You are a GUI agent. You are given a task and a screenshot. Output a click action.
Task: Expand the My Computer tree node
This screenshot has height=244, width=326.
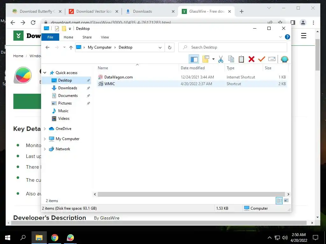[45, 139]
